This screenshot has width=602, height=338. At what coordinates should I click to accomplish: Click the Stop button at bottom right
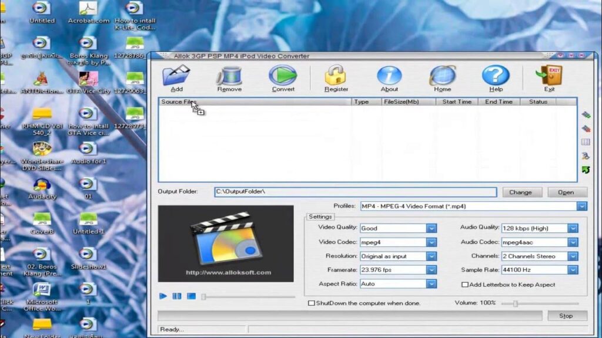coord(566,316)
